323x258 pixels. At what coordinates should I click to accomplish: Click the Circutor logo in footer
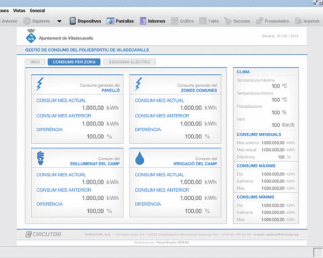click(43, 234)
